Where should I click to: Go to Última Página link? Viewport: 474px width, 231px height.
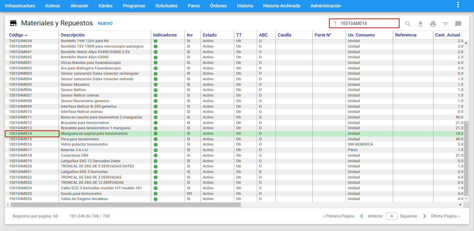(x=445, y=216)
